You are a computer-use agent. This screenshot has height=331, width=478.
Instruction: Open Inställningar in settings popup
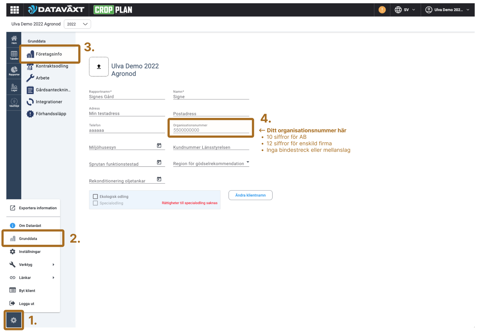pos(33,252)
